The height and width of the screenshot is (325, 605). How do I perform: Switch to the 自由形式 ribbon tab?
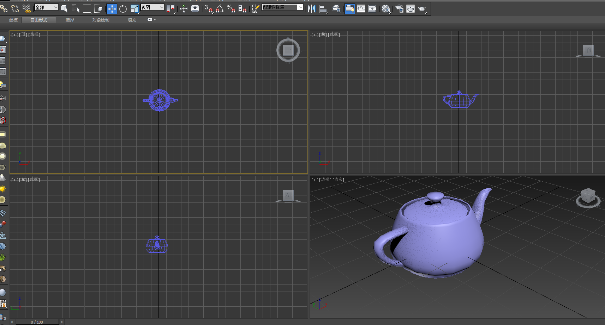pos(39,20)
